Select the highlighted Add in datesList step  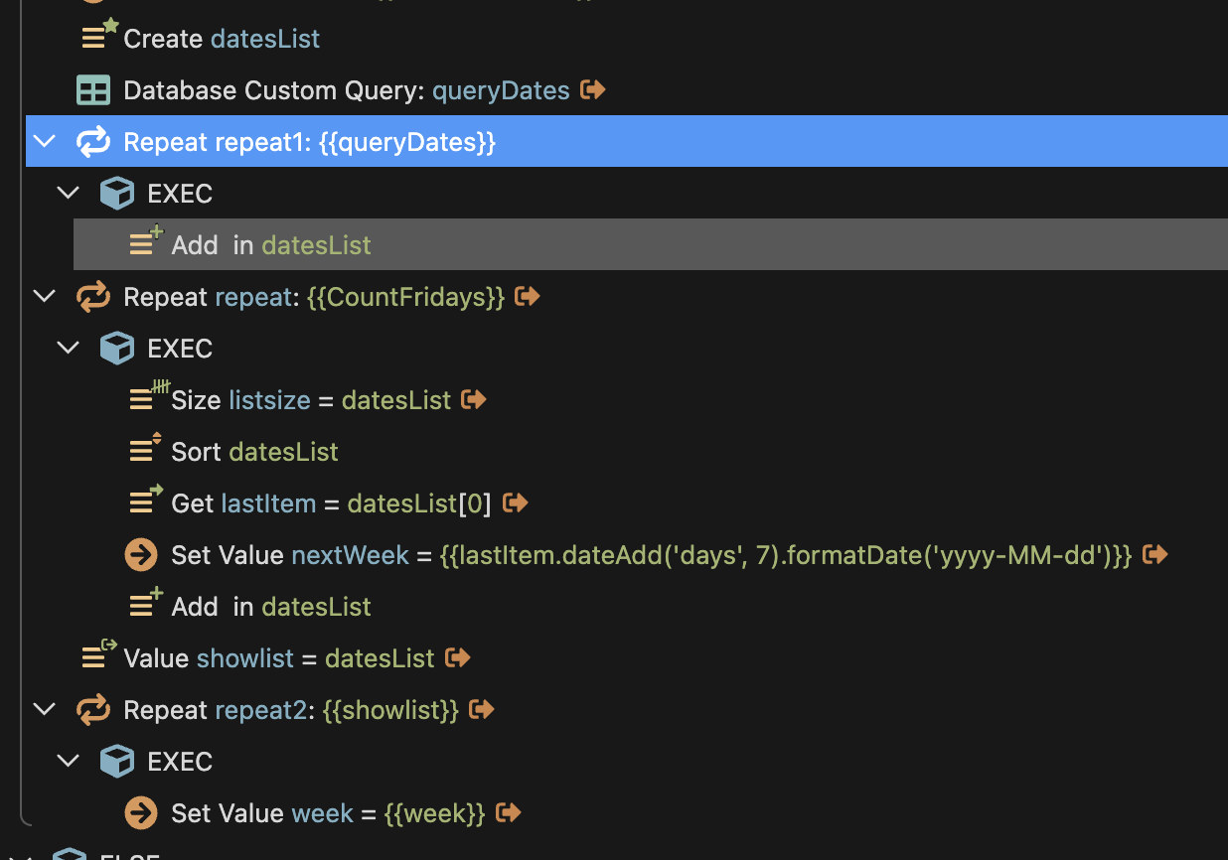(270, 245)
